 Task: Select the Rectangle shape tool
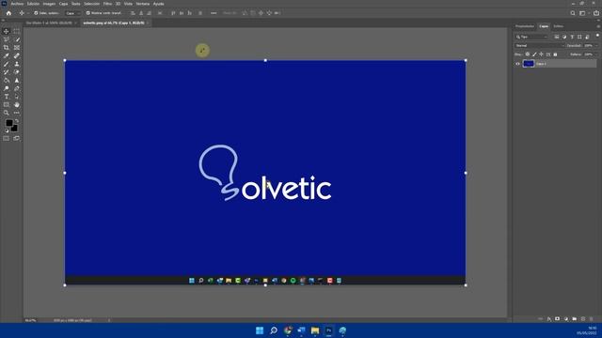coord(7,104)
